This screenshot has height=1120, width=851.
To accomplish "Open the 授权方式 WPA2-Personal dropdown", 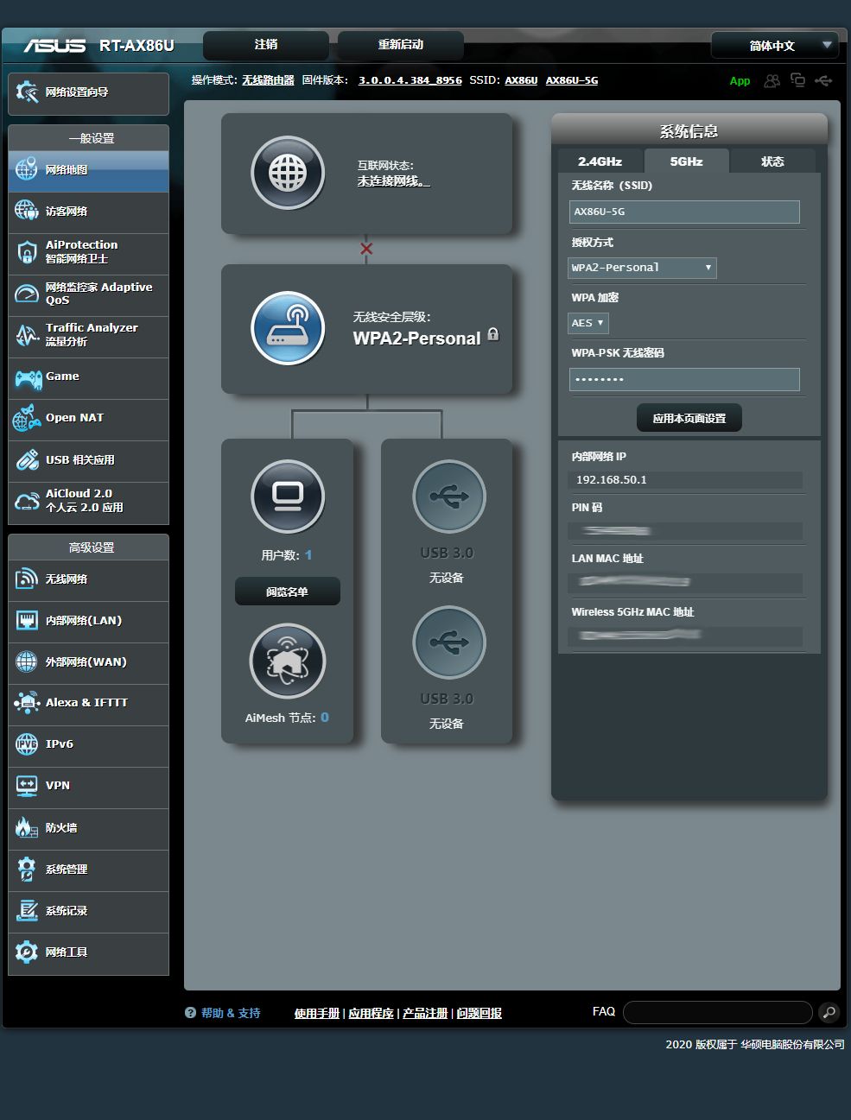I will click(x=642, y=268).
